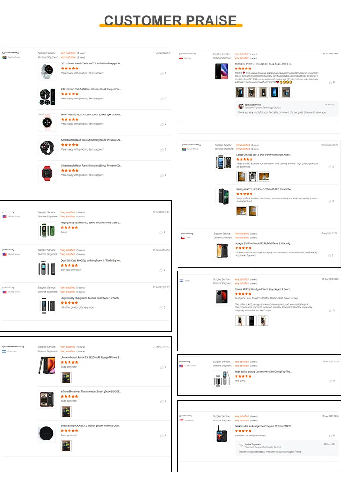View first photo under Xiaomi Mi 12s review
341x484 pixels.
point(240,321)
